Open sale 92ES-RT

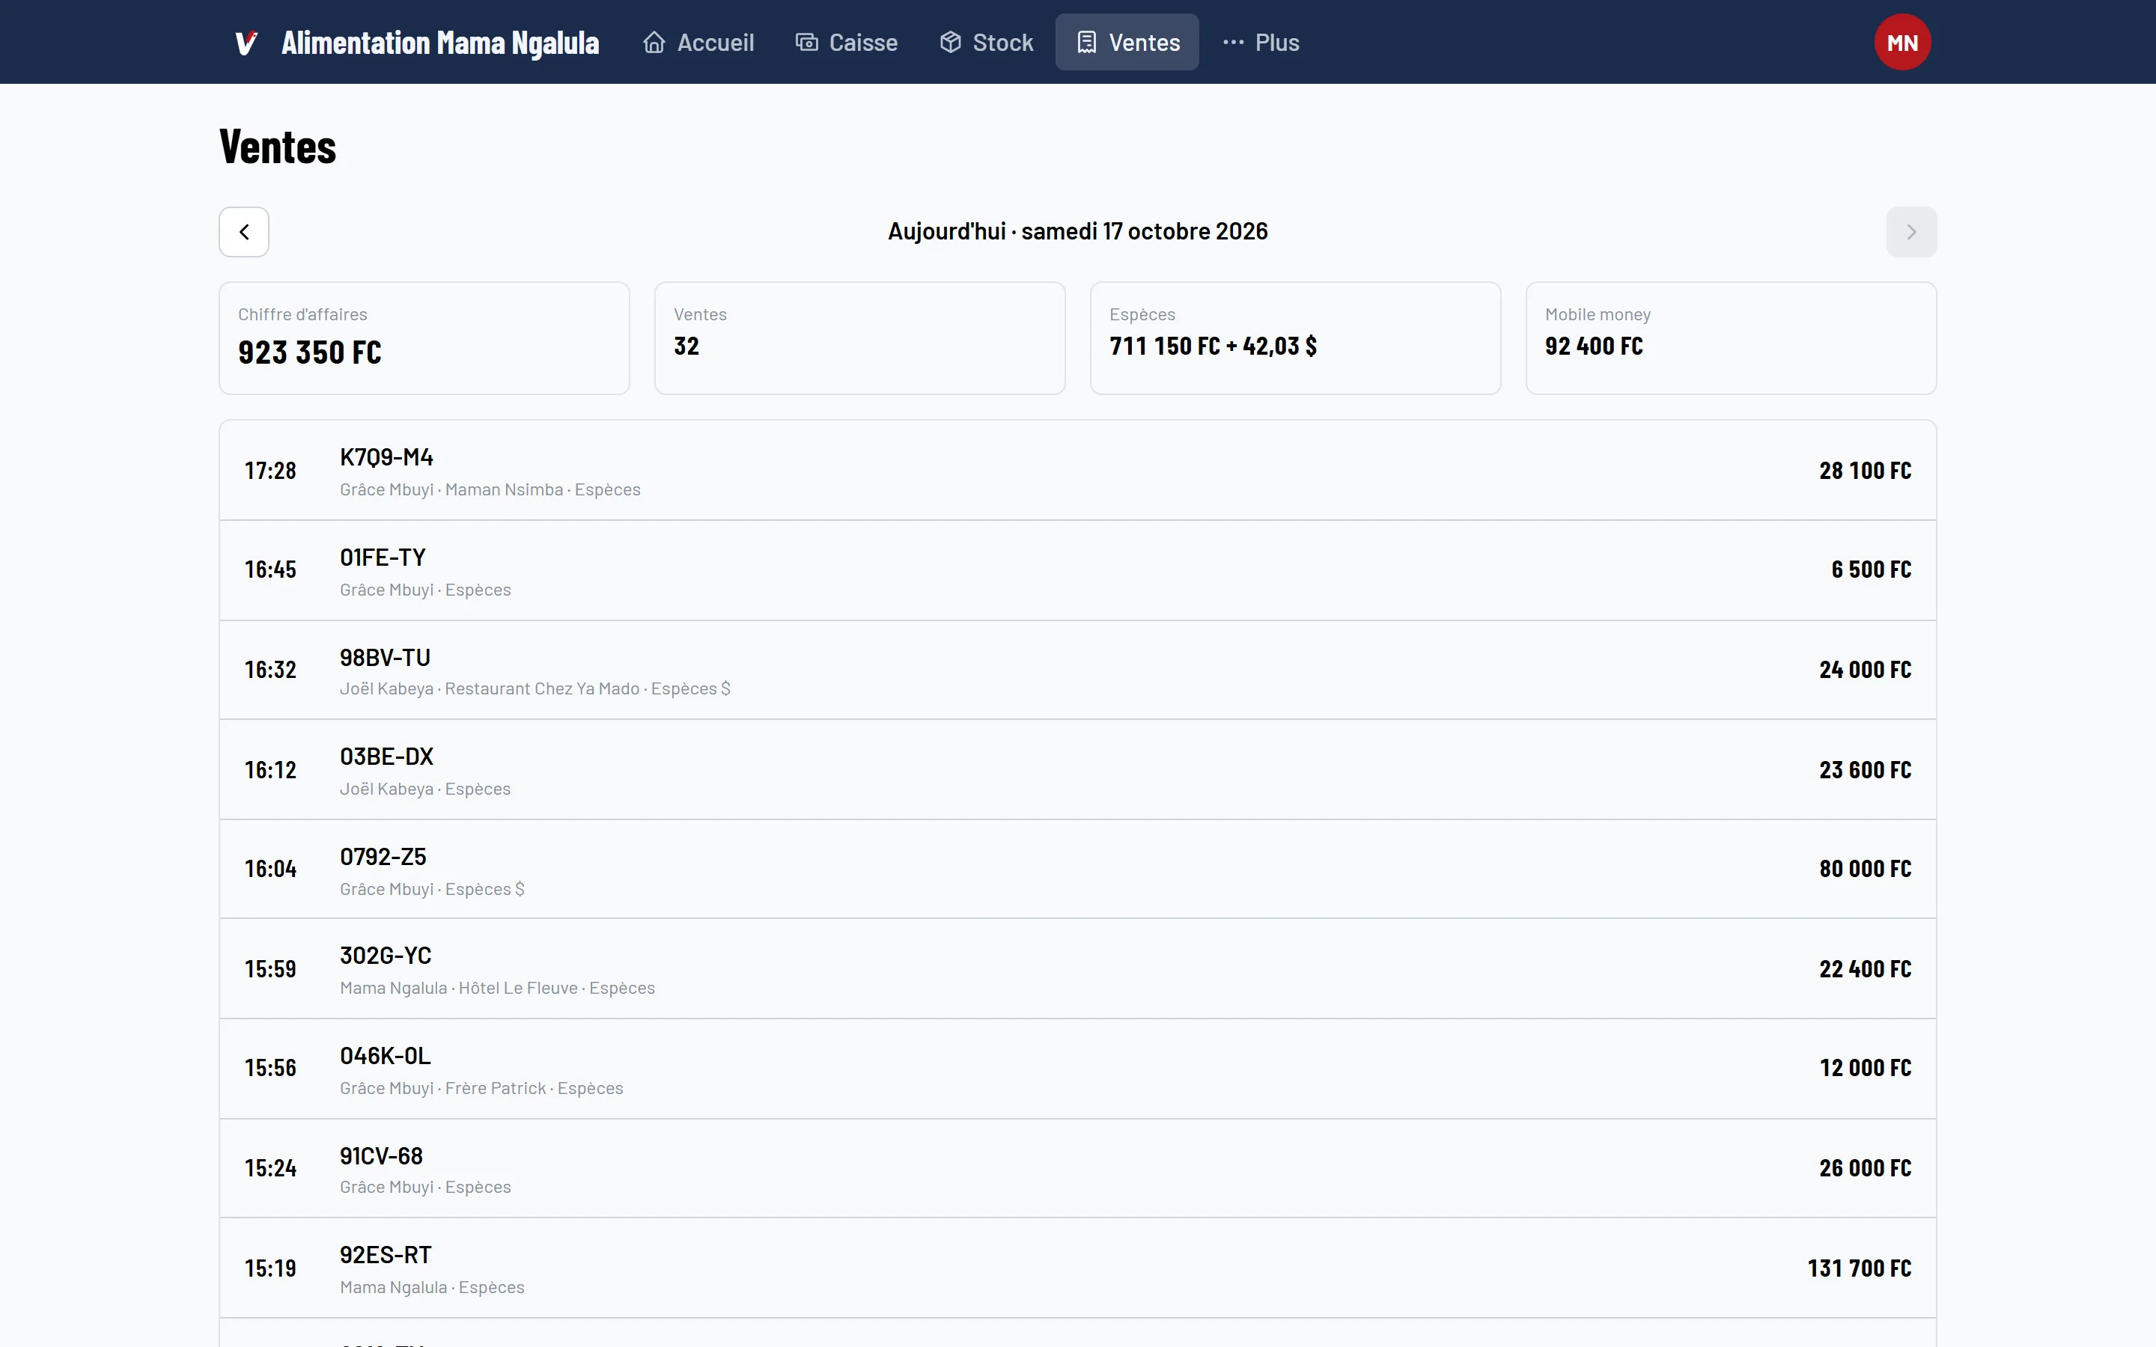click(x=1078, y=1268)
